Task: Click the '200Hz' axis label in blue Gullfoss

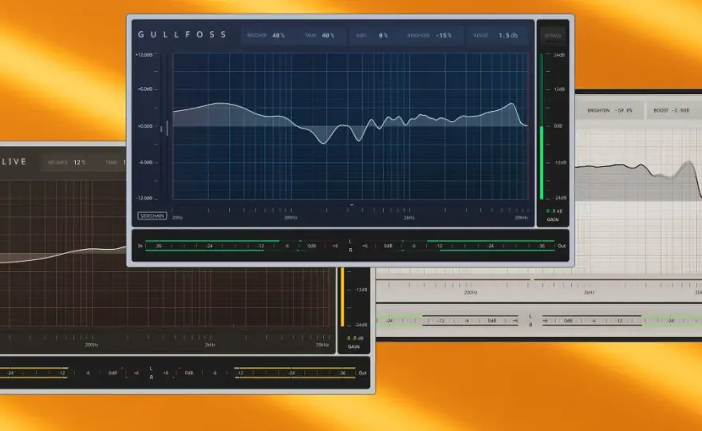Action: [290, 218]
